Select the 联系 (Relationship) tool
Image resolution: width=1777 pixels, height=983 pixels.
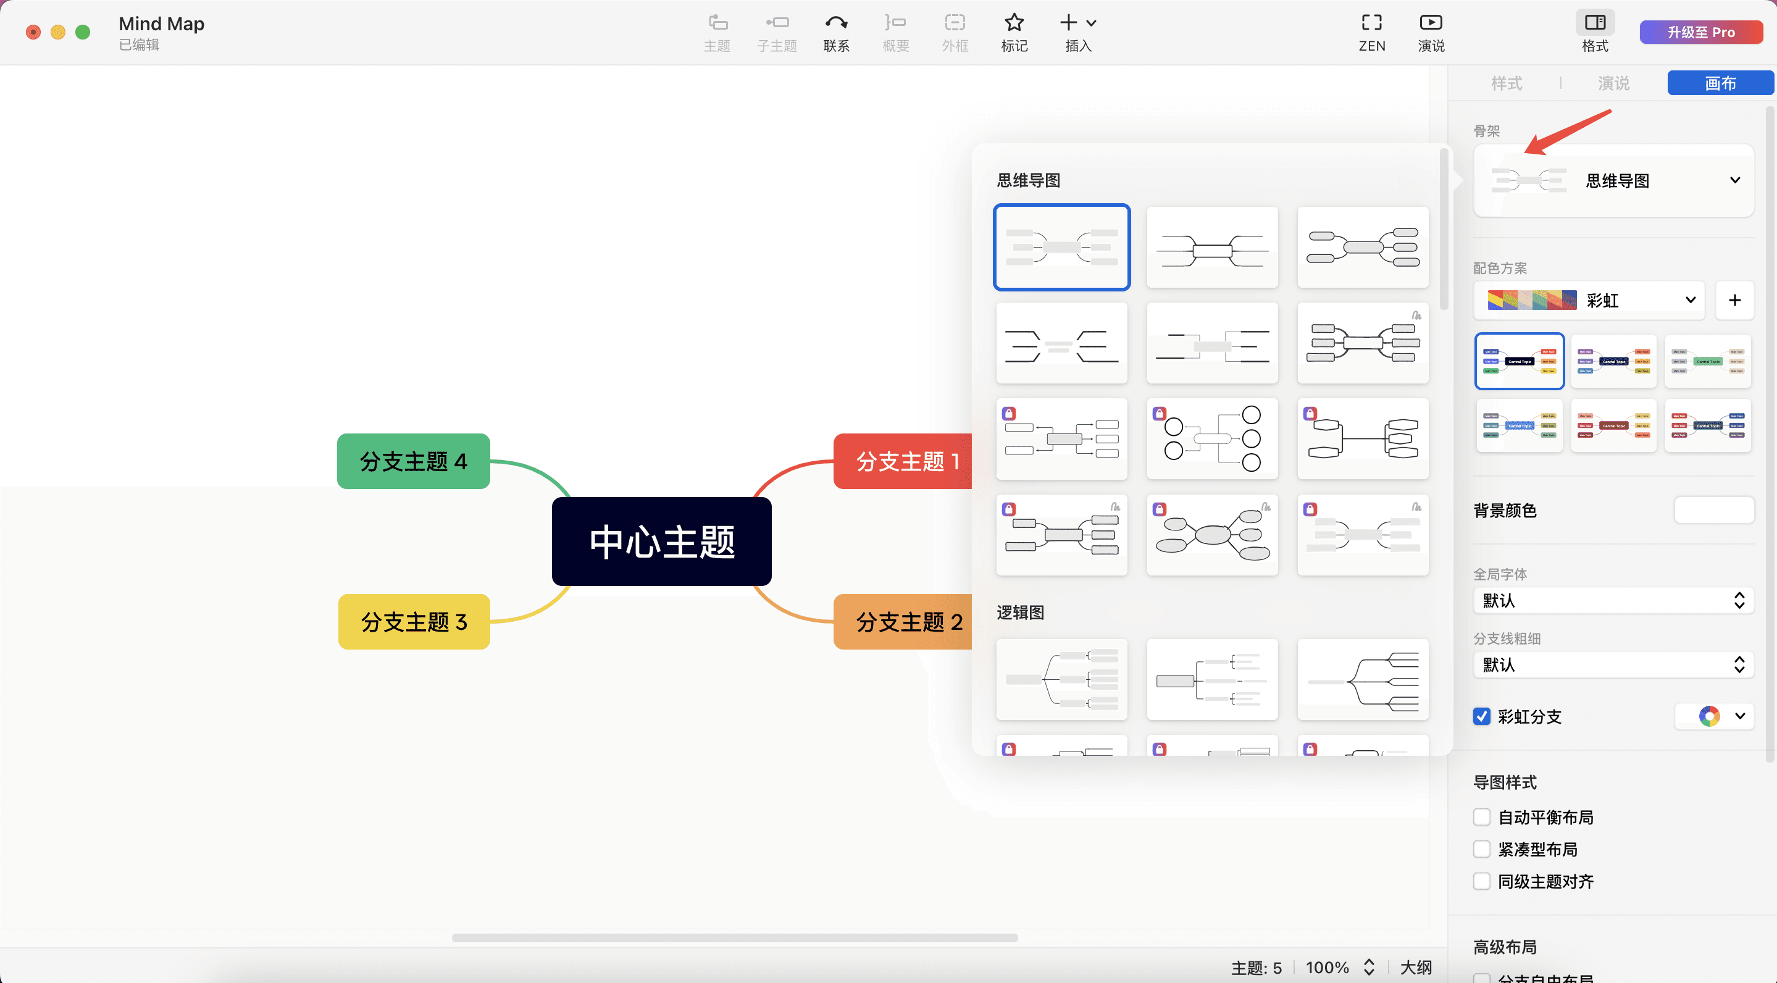point(836,31)
